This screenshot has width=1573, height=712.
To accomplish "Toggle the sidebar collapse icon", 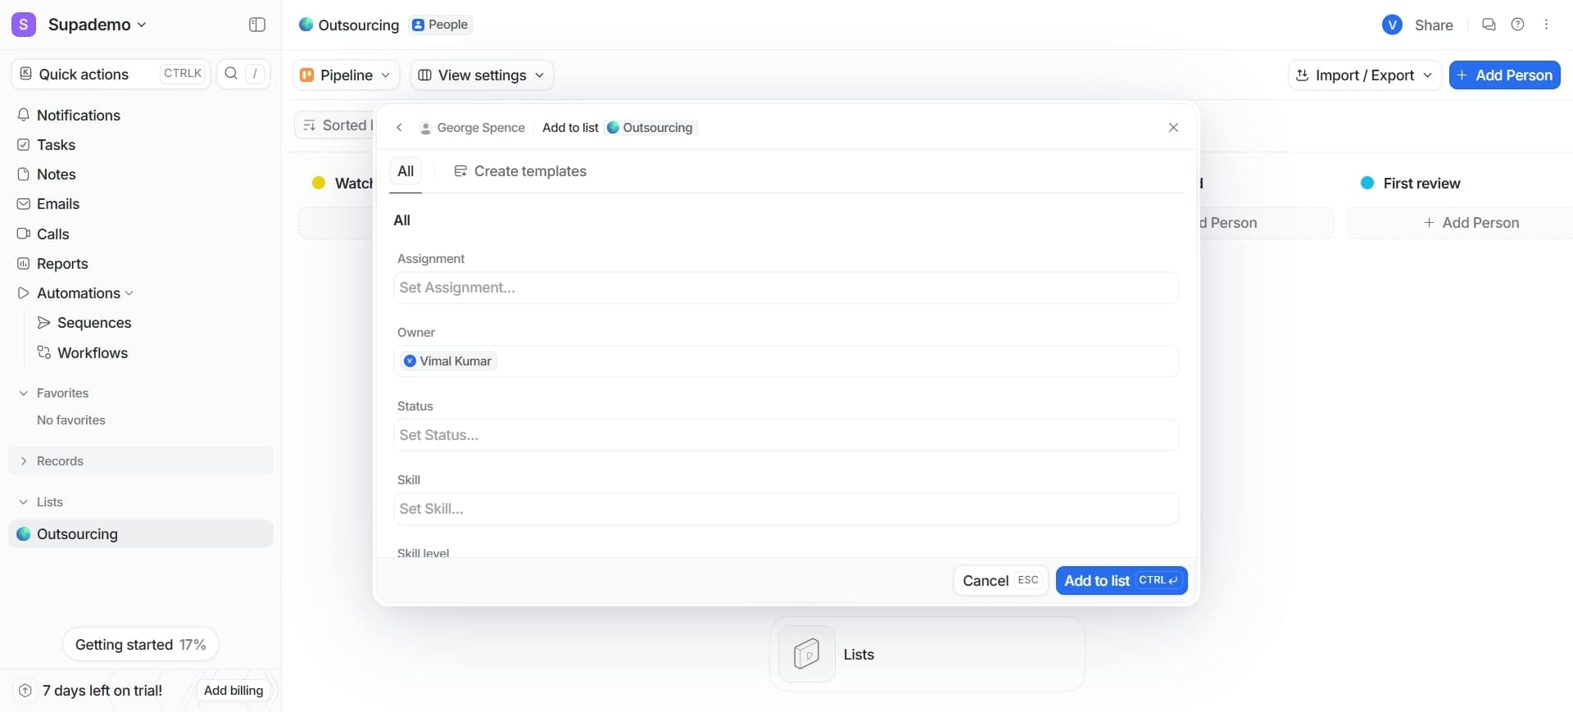I will pyautogui.click(x=256, y=25).
